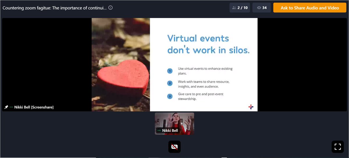Click the number 1 bullet circle on the slide
The image size is (349, 158).
(x=170, y=71)
